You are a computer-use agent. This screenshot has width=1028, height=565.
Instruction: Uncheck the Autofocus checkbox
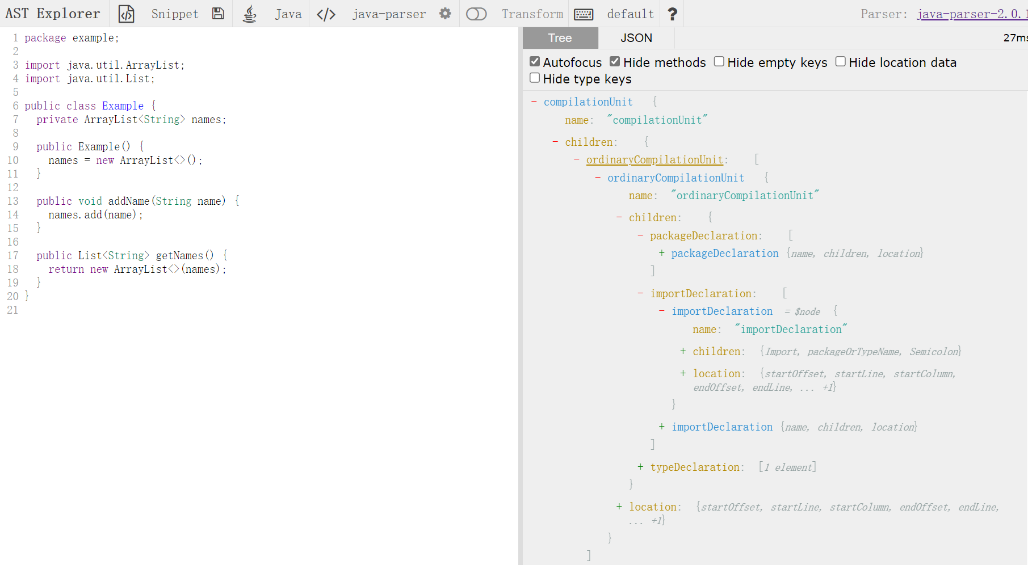pyautogui.click(x=535, y=62)
